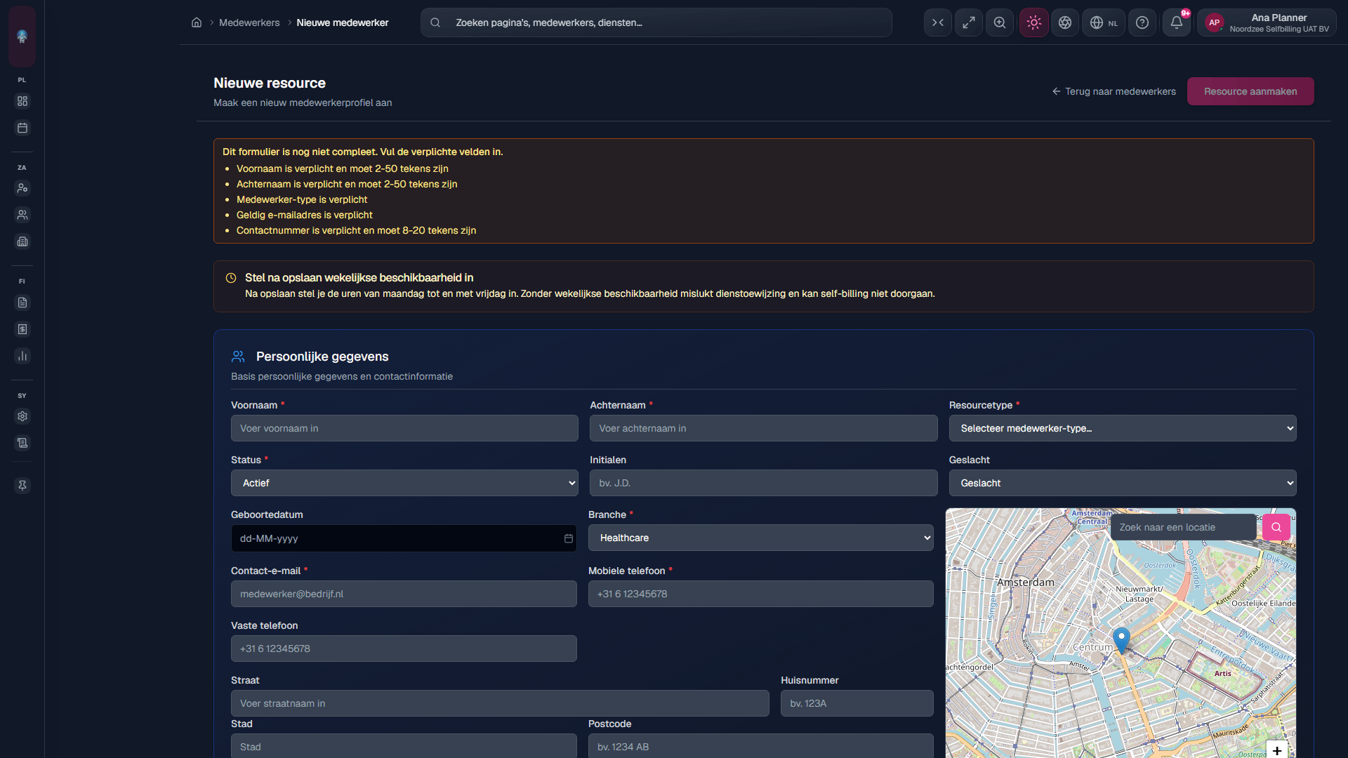This screenshot has height=758, width=1348.
Task: Click into the Initialen field
Action: point(764,483)
